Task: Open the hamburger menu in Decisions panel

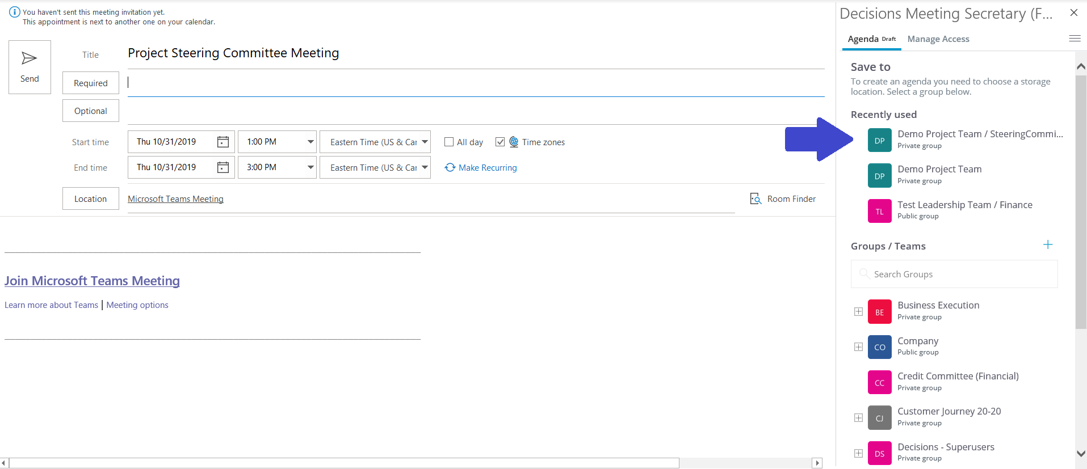Action: [x=1075, y=39]
